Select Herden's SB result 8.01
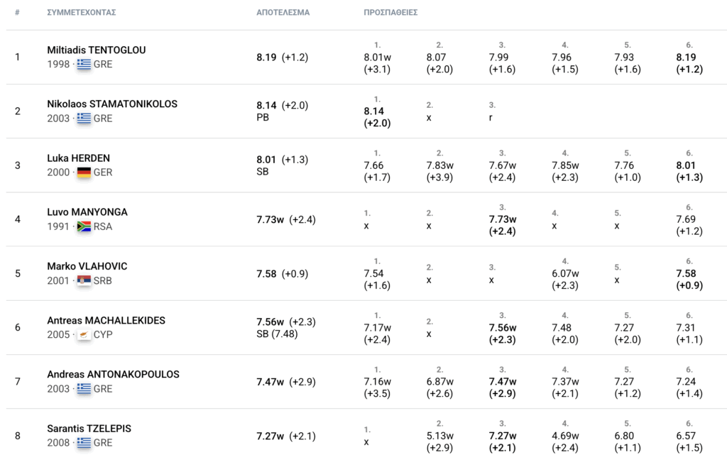 pyautogui.click(x=266, y=160)
